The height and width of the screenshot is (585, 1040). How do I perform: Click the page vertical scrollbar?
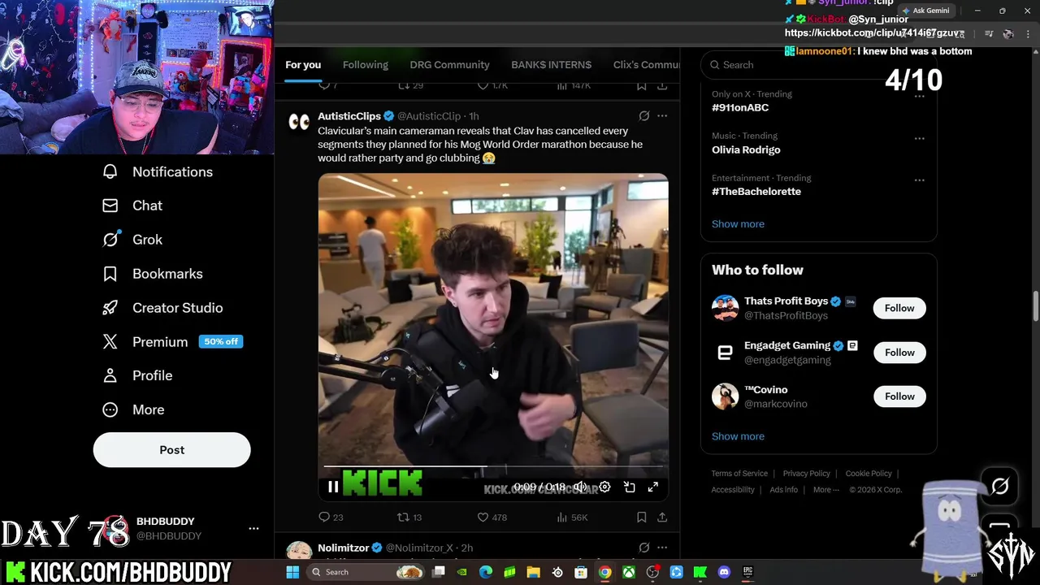coord(1035,307)
